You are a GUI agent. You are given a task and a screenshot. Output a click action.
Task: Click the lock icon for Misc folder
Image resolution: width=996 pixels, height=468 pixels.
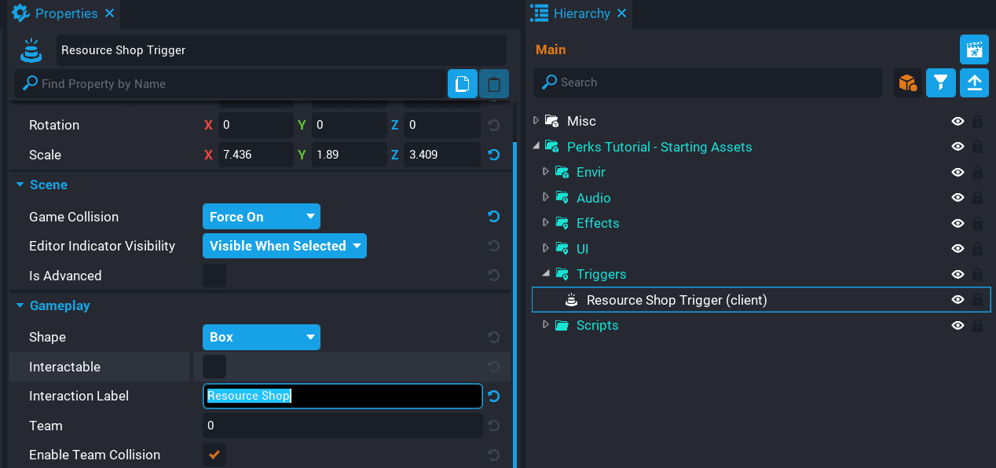pos(977,122)
